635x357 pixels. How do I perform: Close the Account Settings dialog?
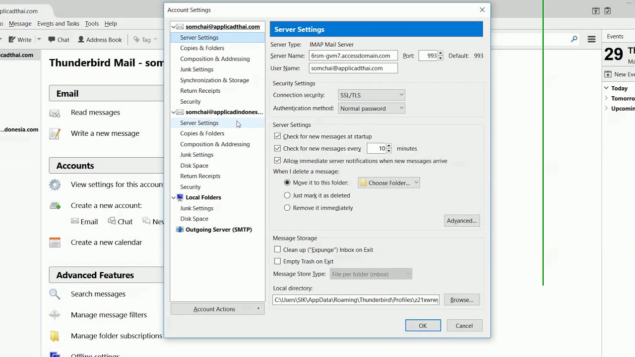[482, 10]
